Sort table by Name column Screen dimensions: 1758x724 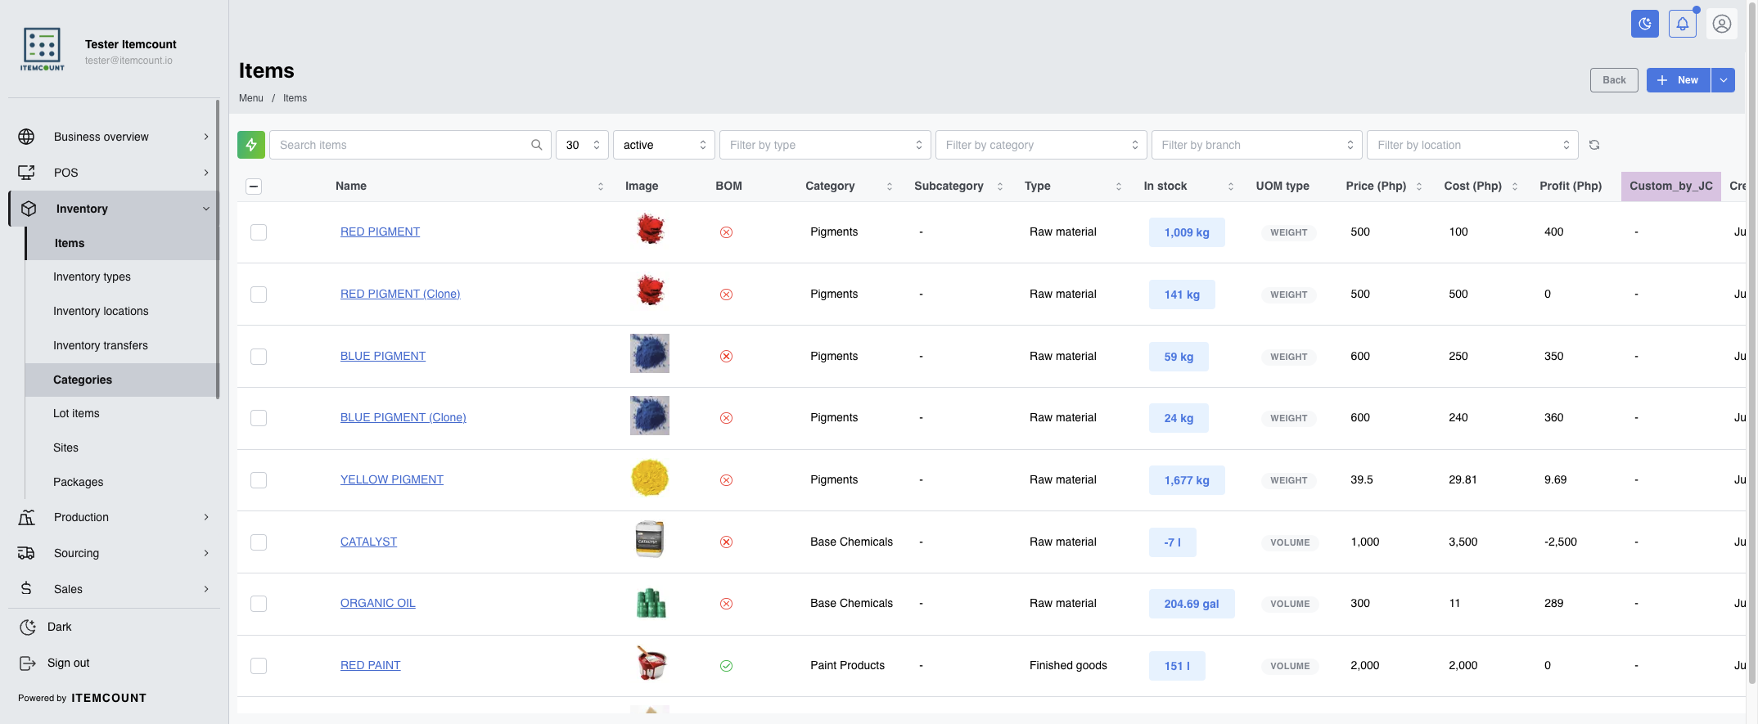pyautogui.click(x=601, y=187)
